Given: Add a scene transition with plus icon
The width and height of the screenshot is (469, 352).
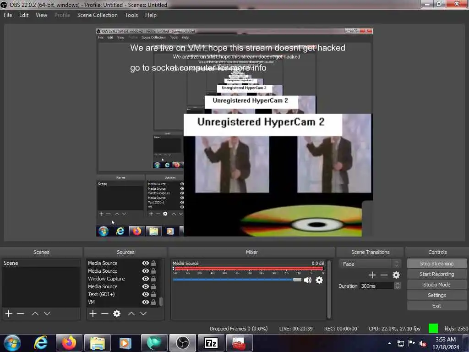Looking at the screenshot, I should pyautogui.click(x=372, y=275).
